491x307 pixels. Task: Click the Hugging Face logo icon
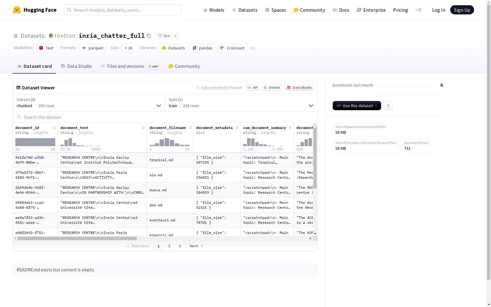[17, 10]
